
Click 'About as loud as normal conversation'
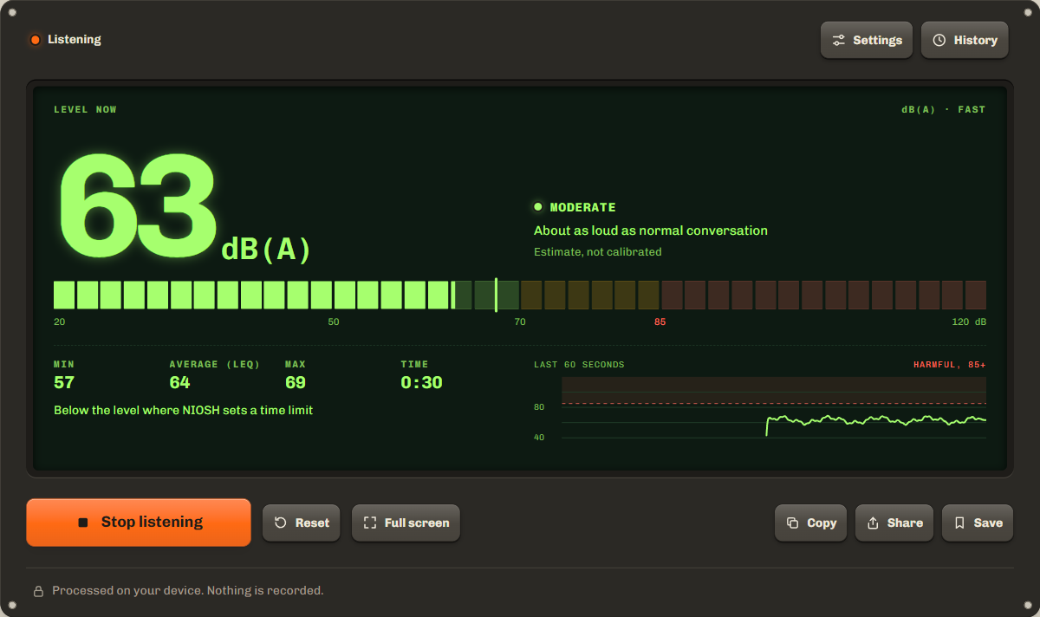tap(651, 231)
